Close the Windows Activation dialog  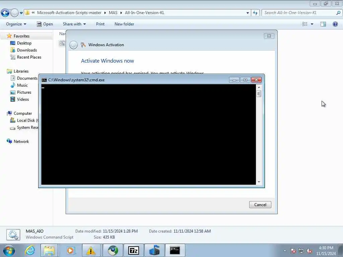coord(269,36)
